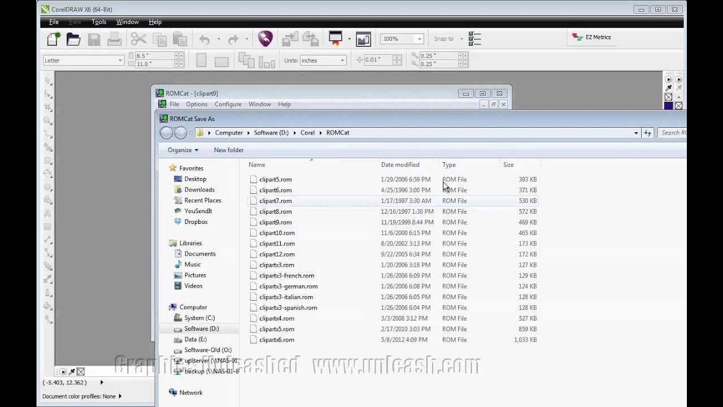Open the Application launcher dropdown arrow

(x=349, y=39)
